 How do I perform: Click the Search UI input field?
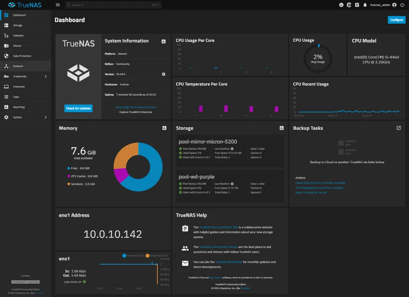113,5
